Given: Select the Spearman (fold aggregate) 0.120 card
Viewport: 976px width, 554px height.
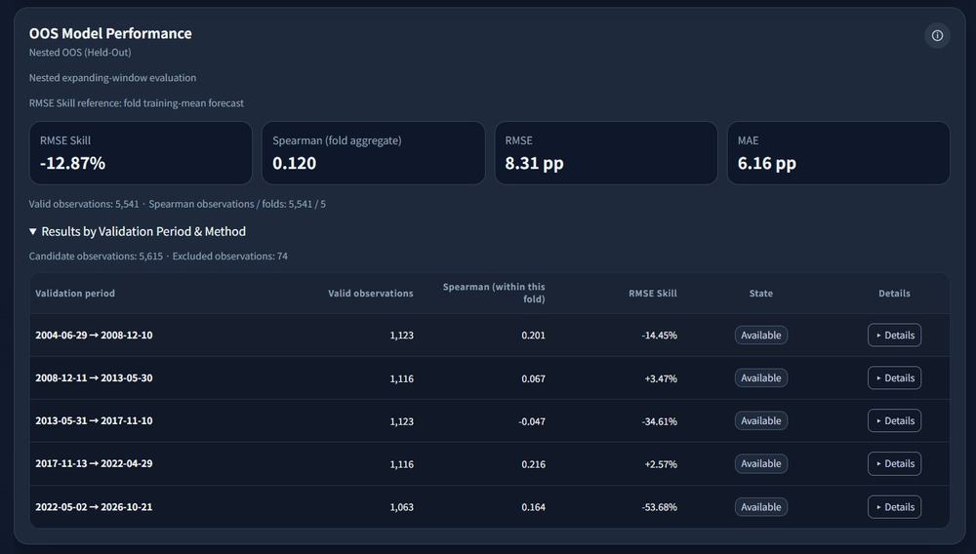Looking at the screenshot, I should [x=374, y=153].
